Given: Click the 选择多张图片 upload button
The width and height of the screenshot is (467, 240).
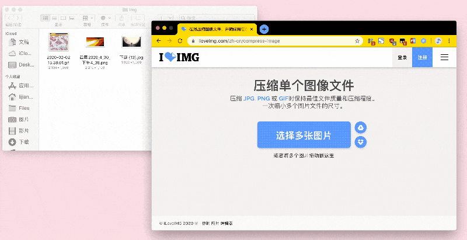Looking at the screenshot, I should (304, 135).
